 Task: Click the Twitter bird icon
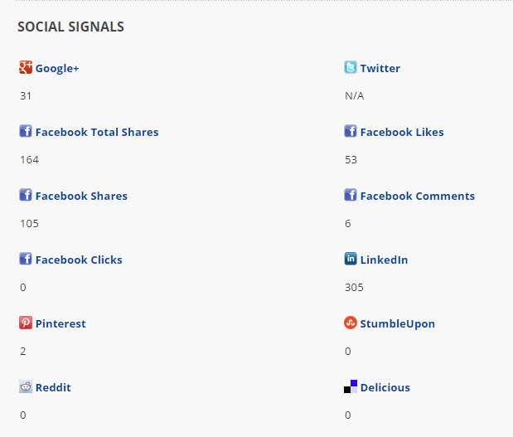(351, 68)
